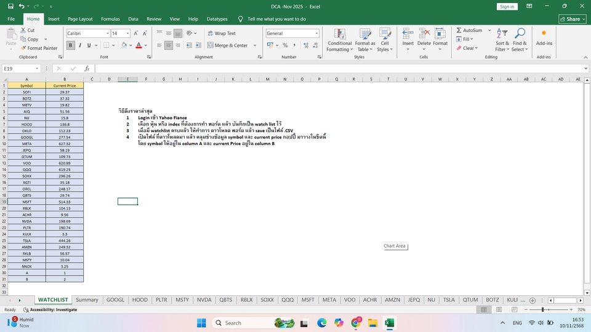
Task: Toggle Wrap Text for the cell
Action: (x=222, y=33)
